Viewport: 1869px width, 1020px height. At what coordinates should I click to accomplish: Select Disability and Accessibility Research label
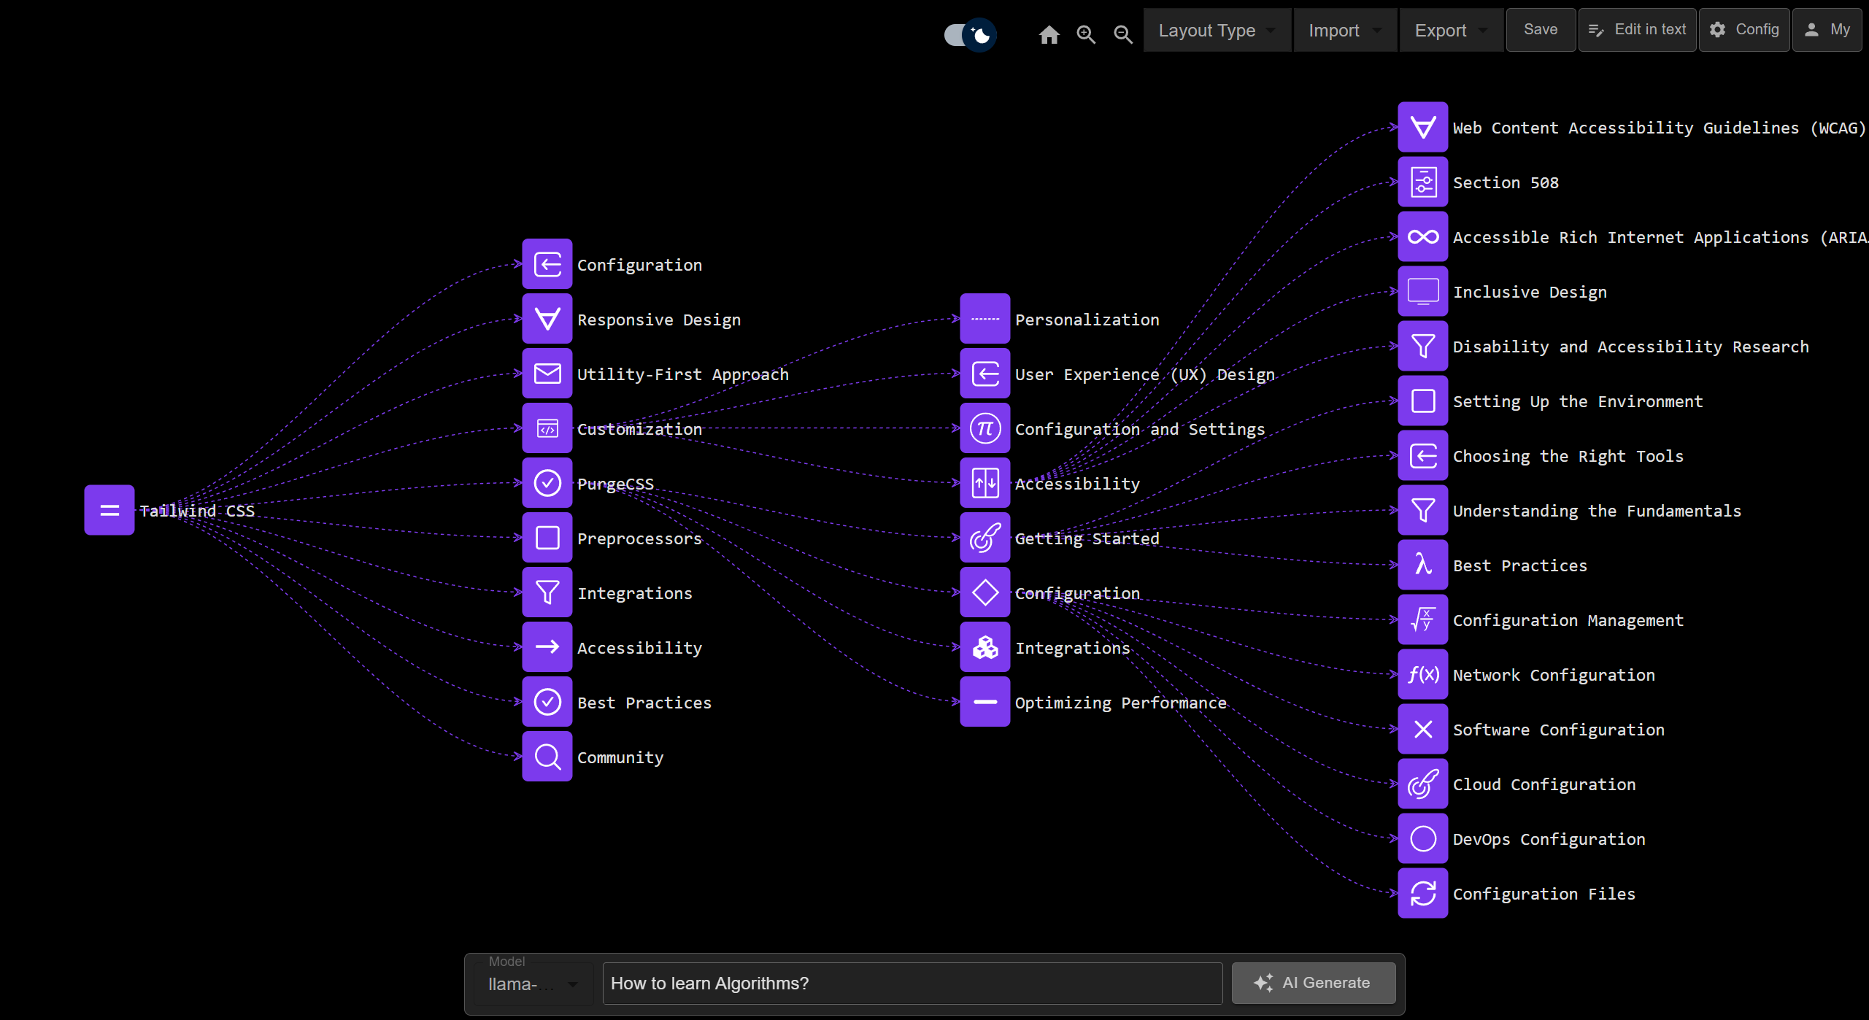click(1631, 347)
